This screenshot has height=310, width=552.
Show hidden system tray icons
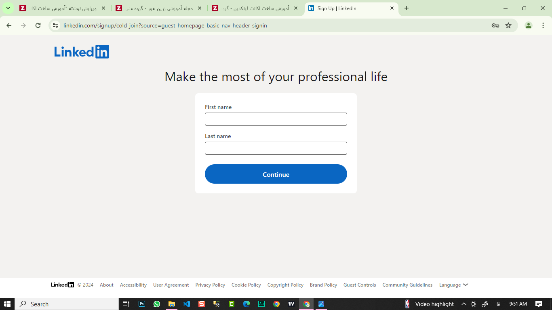tap(464, 304)
